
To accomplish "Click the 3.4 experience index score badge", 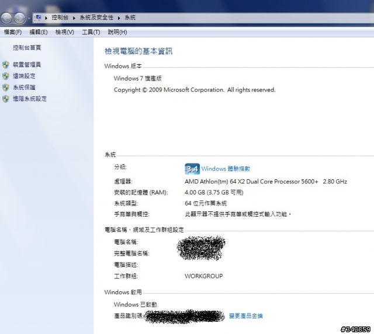I will (x=192, y=169).
